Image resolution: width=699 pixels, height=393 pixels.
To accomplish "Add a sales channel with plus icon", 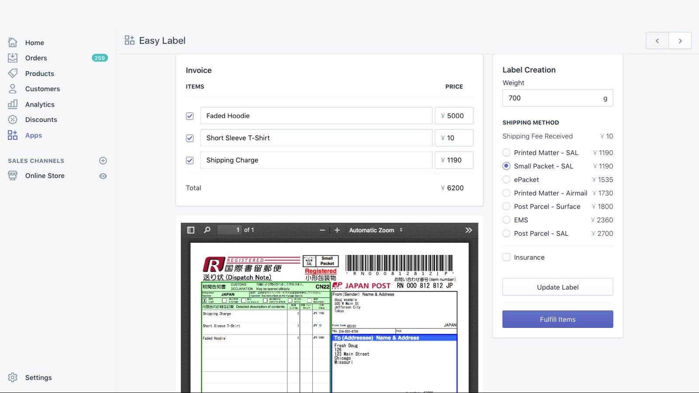I will pyautogui.click(x=103, y=161).
